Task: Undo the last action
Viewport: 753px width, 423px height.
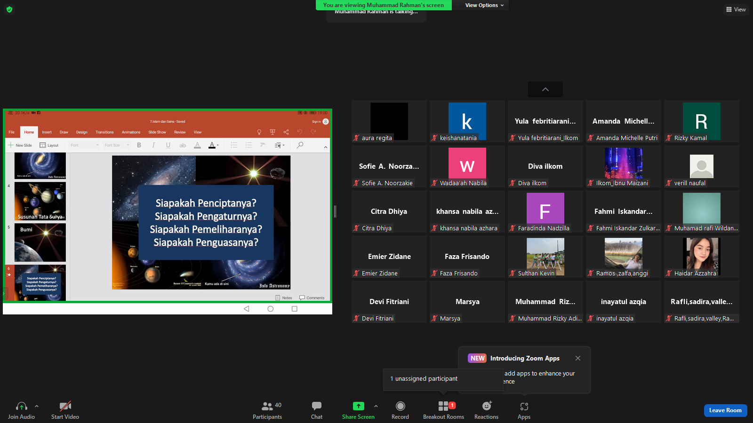Action: coord(300,132)
